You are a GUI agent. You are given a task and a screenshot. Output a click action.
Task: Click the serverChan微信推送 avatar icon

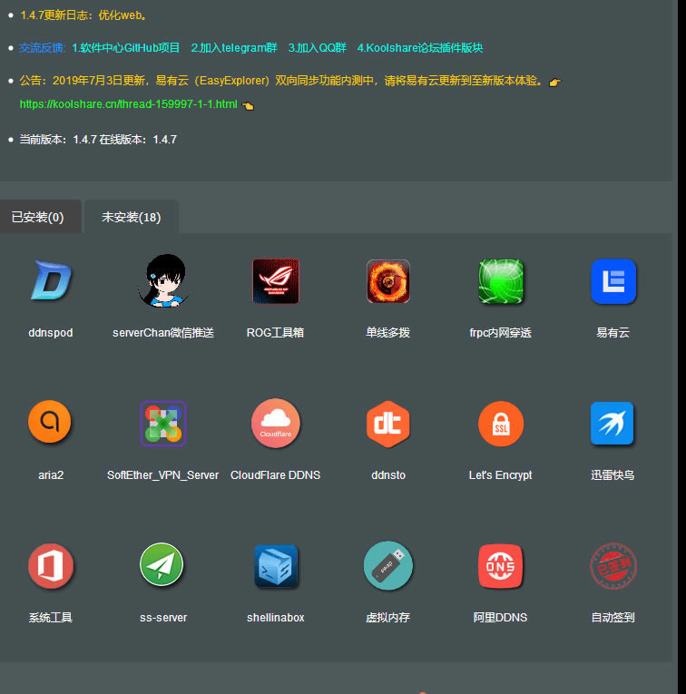click(x=163, y=281)
